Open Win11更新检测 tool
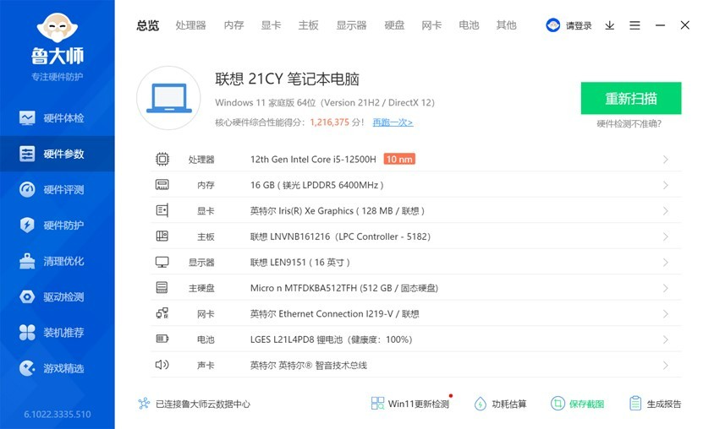This screenshot has height=429, width=703. pos(410,404)
